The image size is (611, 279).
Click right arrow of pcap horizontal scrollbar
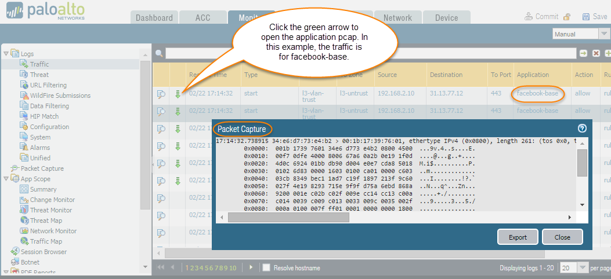point(569,217)
